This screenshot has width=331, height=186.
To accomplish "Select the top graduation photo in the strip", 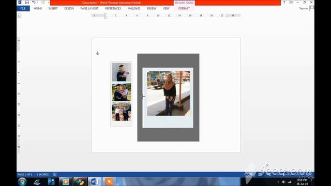I will coord(122,72).
